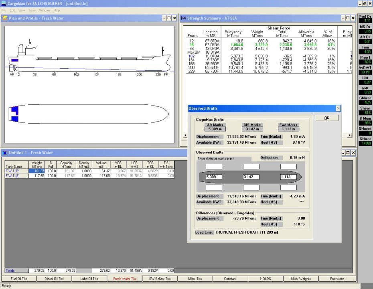This screenshot has height=289, width=373.
Task: Open the Window menu
Action: 45,10
